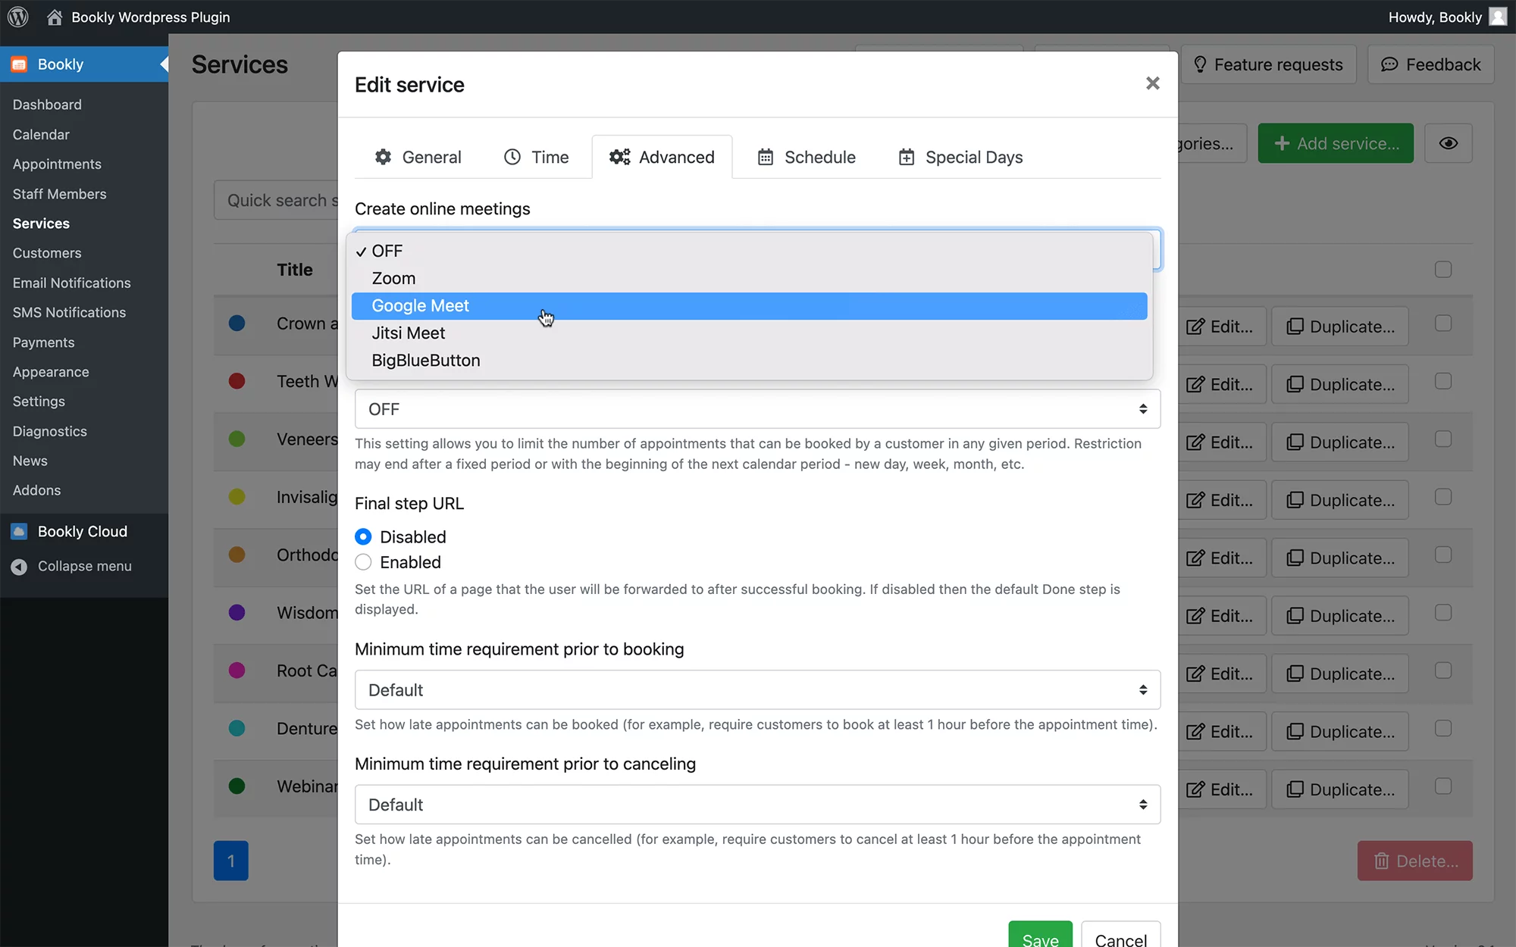Click the Bookly Cloud icon
Image resolution: width=1516 pixels, height=947 pixels.
click(20, 532)
